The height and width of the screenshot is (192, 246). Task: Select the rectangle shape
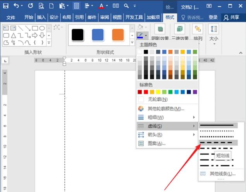tap(35, 28)
